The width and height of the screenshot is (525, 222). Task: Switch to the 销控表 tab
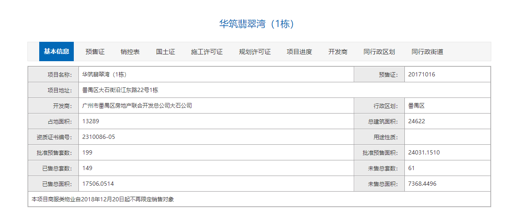pyautogui.click(x=130, y=52)
